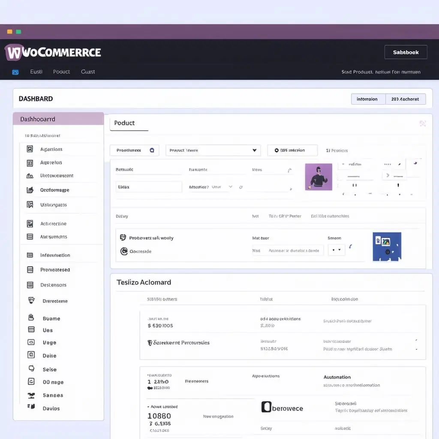This screenshot has width=439, height=439.
Task: Click the Davios sidebar icon
Action: tap(31, 406)
